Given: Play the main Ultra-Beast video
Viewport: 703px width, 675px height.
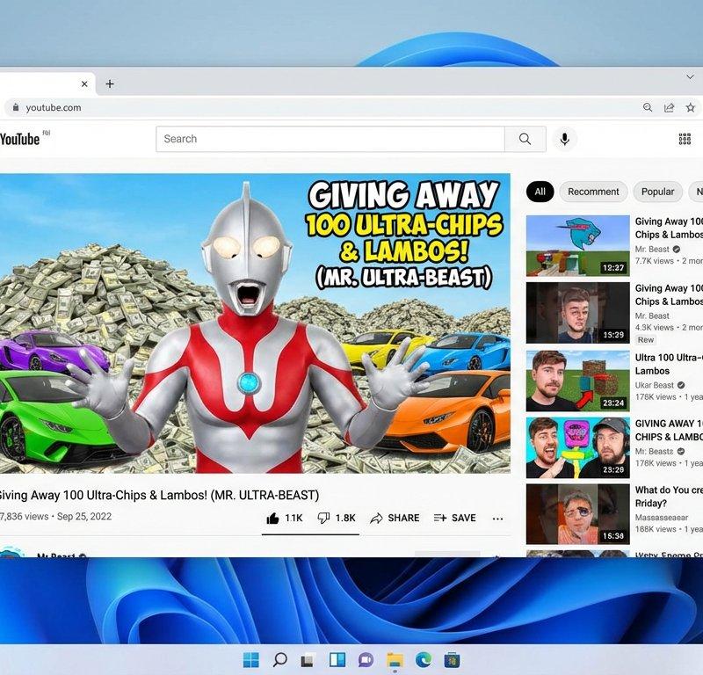Looking at the screenshot, I should [x=255, y=323].
